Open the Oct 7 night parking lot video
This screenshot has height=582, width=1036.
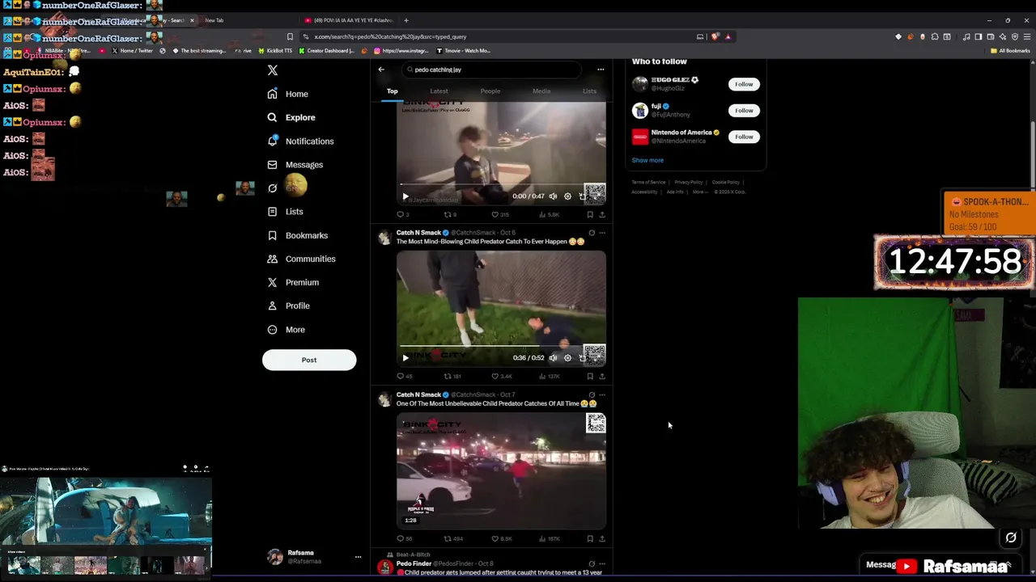point(501,470)
